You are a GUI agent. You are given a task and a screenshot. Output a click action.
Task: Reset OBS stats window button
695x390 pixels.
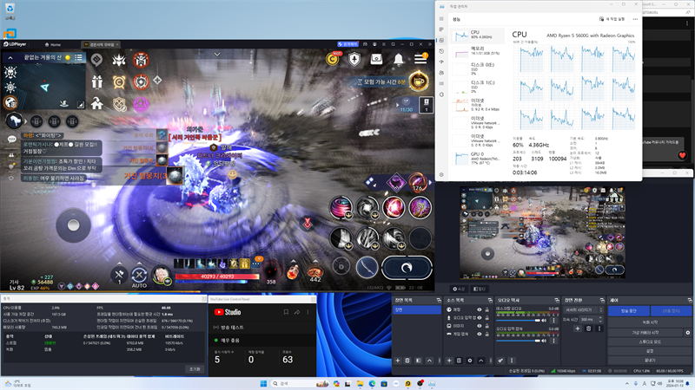pyautogui.click(x=195, y=369)
